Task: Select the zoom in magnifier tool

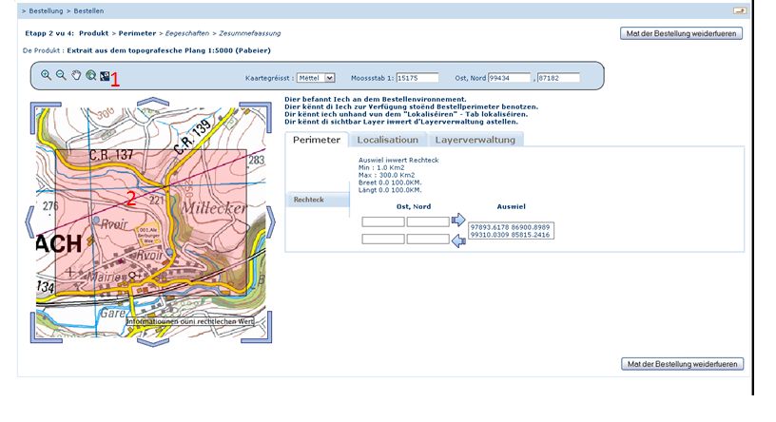Action: click(45, 75)
